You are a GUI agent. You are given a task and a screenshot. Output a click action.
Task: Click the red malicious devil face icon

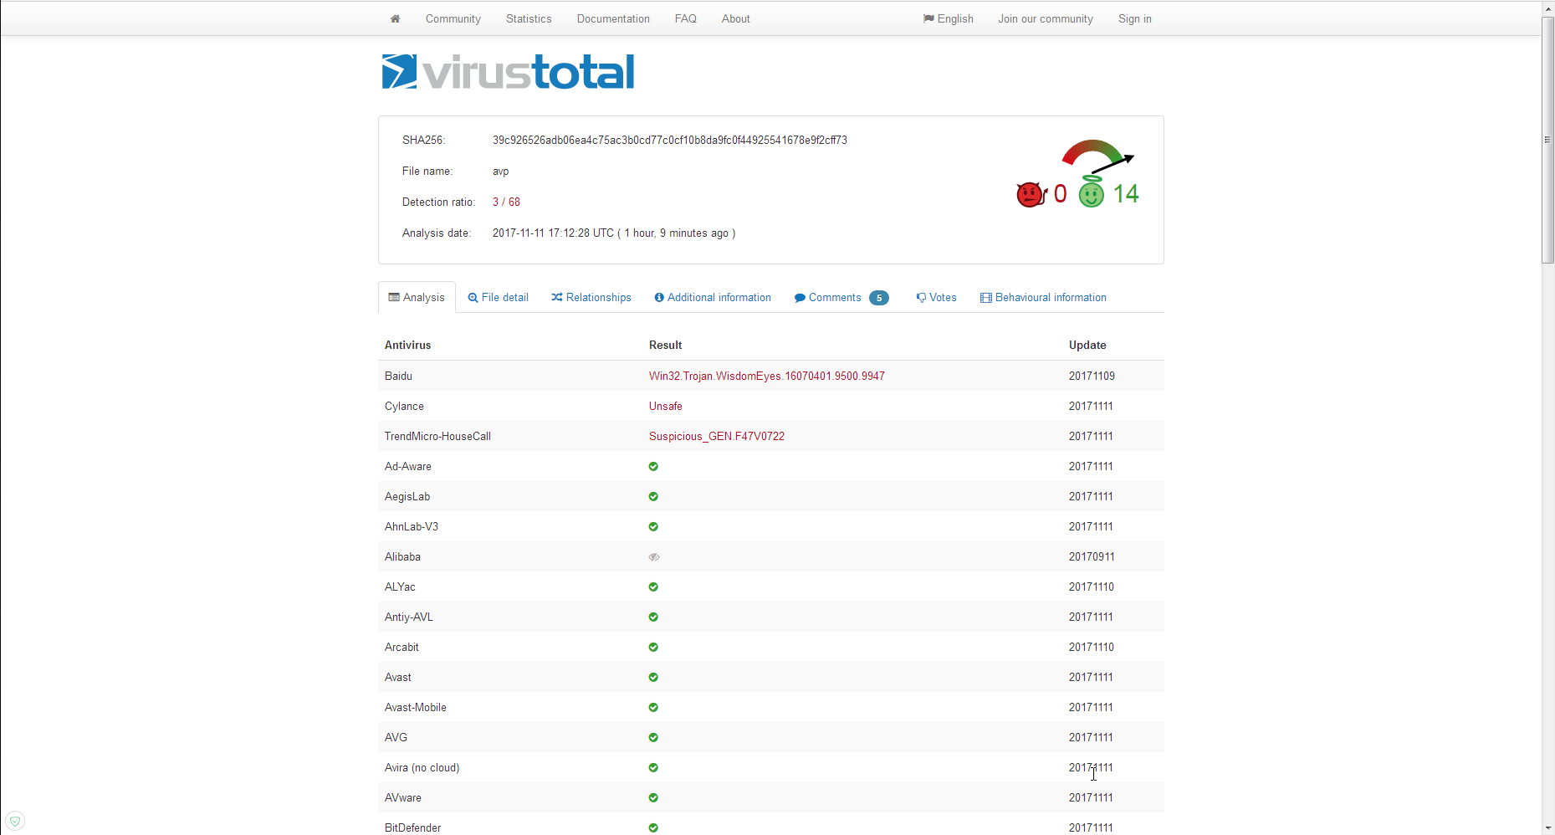pyautogui.click(x=1031, y=194)
